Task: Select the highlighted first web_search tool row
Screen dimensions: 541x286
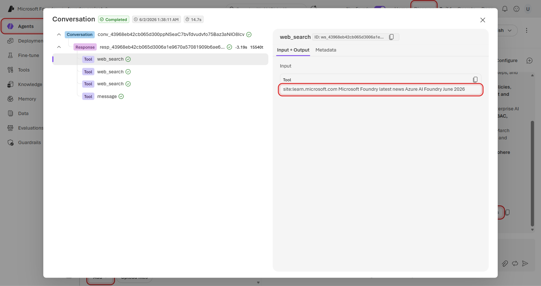Action: pyautogui.click(x=160, y=59)
